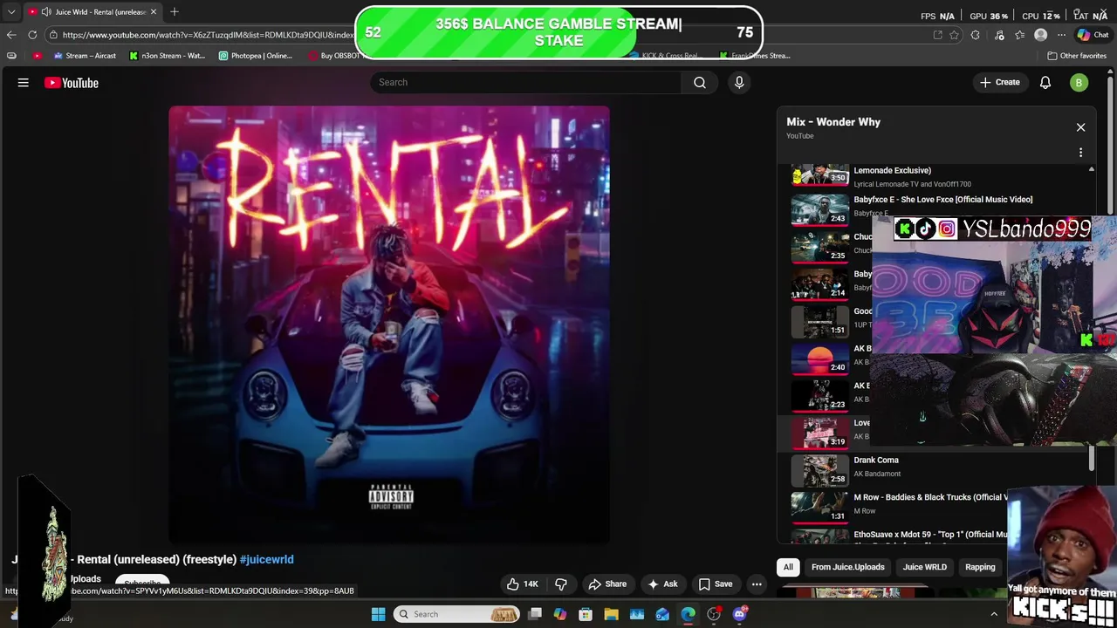Select the Rapping filter chip
Image resolution: width=1117 pixels, height=628 pixels.
(x=980, y=567)
